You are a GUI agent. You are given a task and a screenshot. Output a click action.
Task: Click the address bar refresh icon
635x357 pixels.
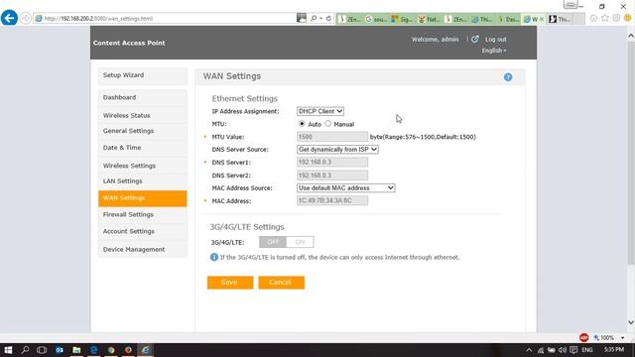pos(328,19)
